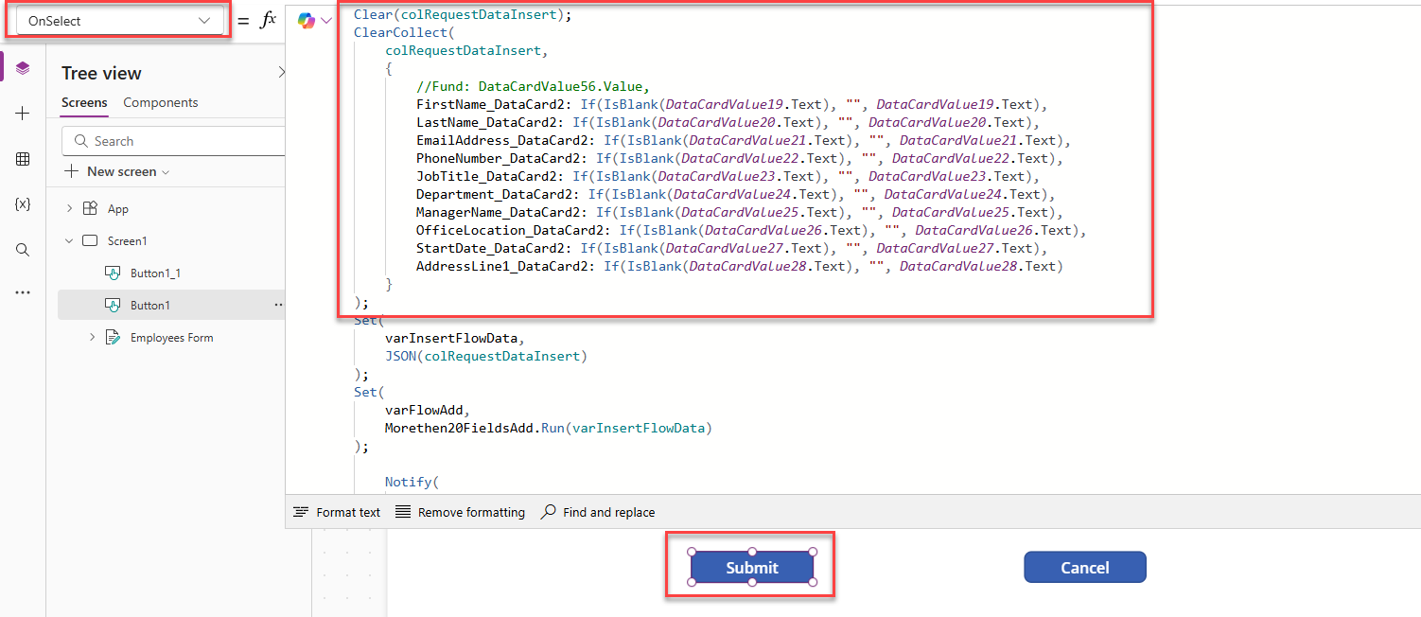Open the more options ellipsis in sidebar

[23, 293]
